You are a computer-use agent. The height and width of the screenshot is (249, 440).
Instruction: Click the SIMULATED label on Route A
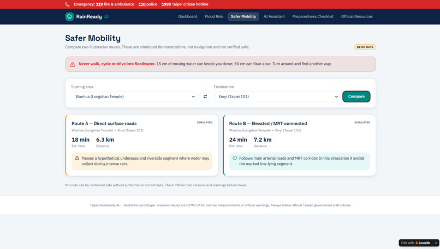(x=205, y=123)
